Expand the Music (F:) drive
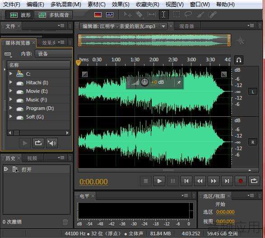The image size is (265, 238). pyautogui.click(x=11, y=99)
